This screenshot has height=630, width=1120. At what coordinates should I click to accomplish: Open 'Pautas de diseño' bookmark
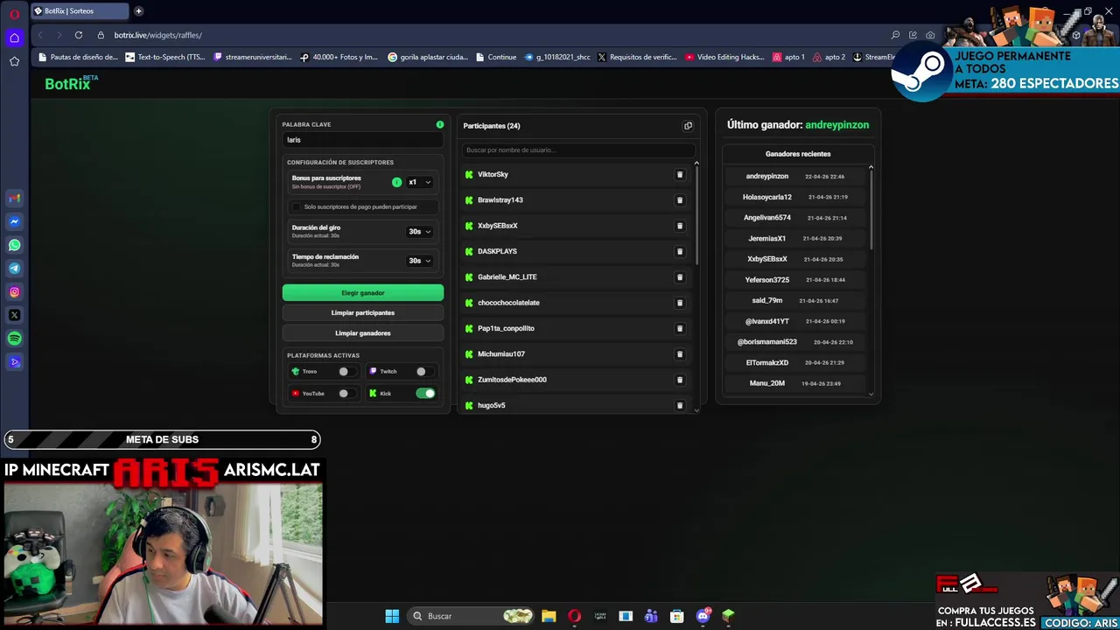[78, 57]
